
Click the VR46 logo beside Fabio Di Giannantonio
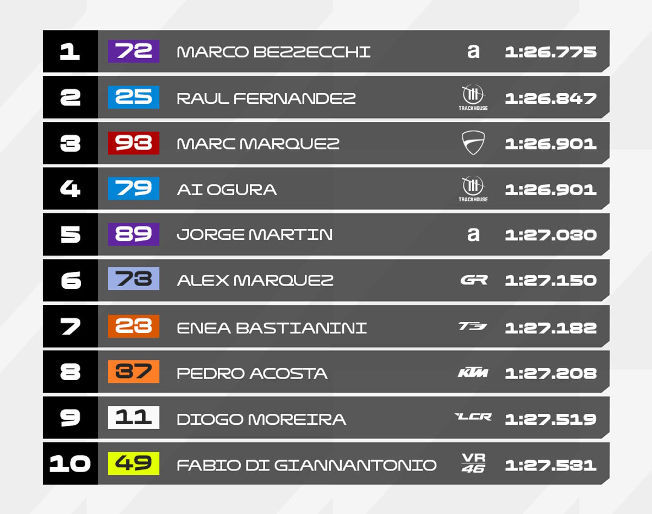473,463
